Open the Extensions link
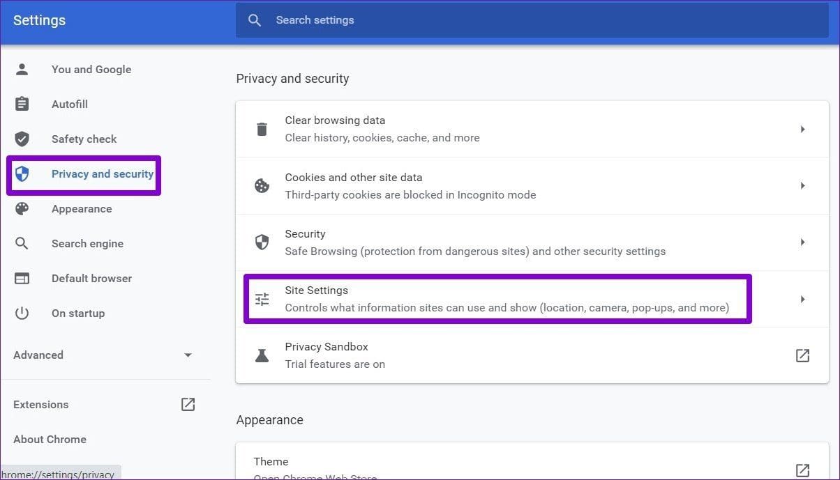840x480 pixels. (x=41, y=404)
